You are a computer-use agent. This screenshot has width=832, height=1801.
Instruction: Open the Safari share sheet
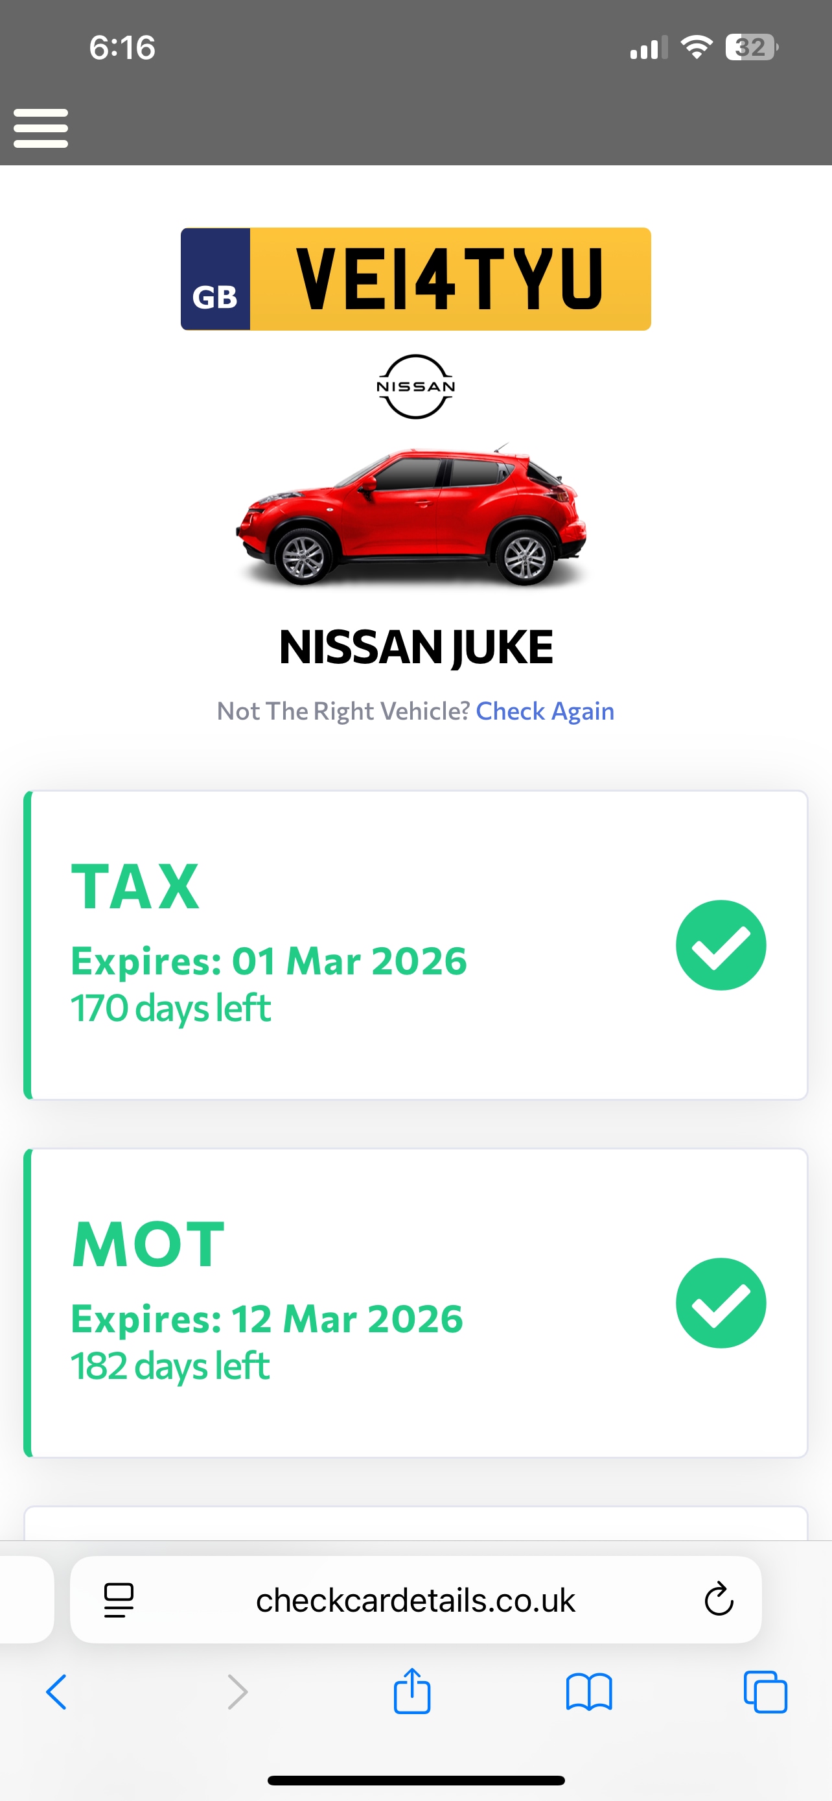tap(412, 1691)
